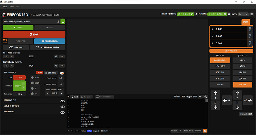Refresh the LS-THC height control connection

tap(192, 14)
